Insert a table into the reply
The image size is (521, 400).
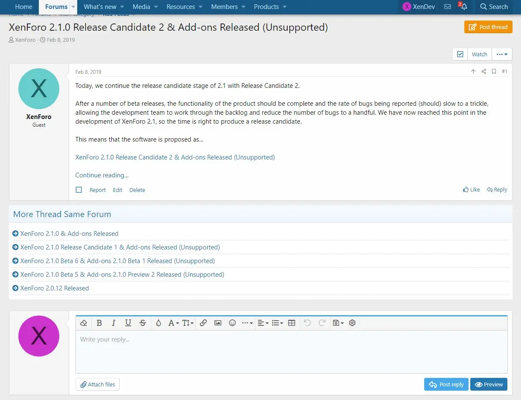pos(291,323)
